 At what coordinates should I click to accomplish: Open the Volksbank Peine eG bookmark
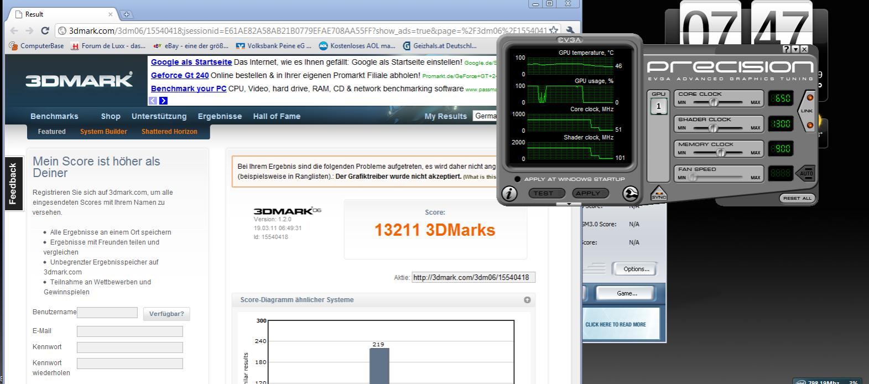(x=274, y=46)
